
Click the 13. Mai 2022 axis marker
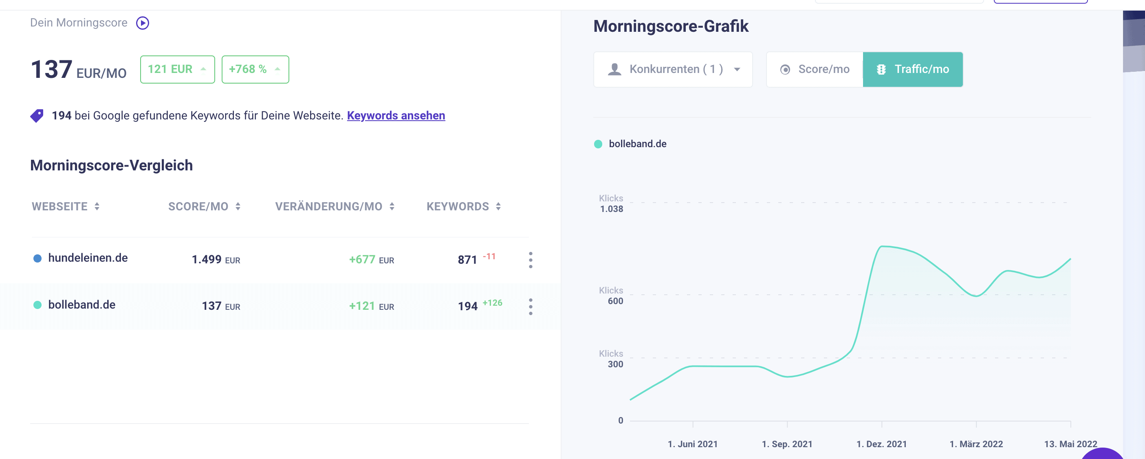[x=1070, y=444]
